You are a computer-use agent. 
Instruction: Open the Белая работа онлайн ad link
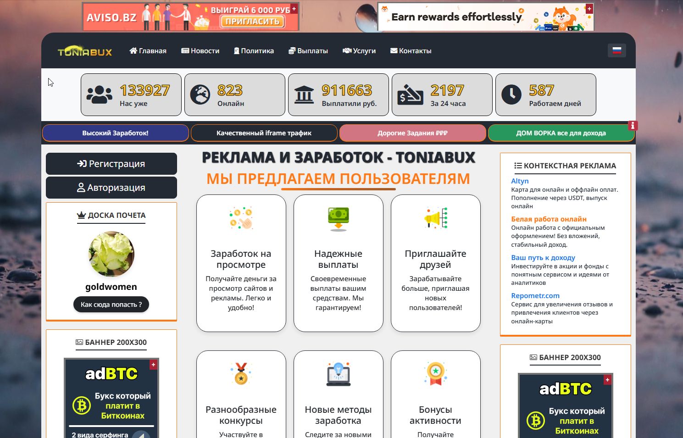pos(549,219)
